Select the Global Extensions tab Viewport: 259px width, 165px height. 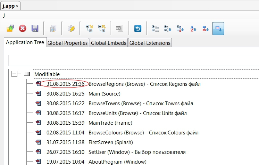pyautogui.click(x=150, y=43)
